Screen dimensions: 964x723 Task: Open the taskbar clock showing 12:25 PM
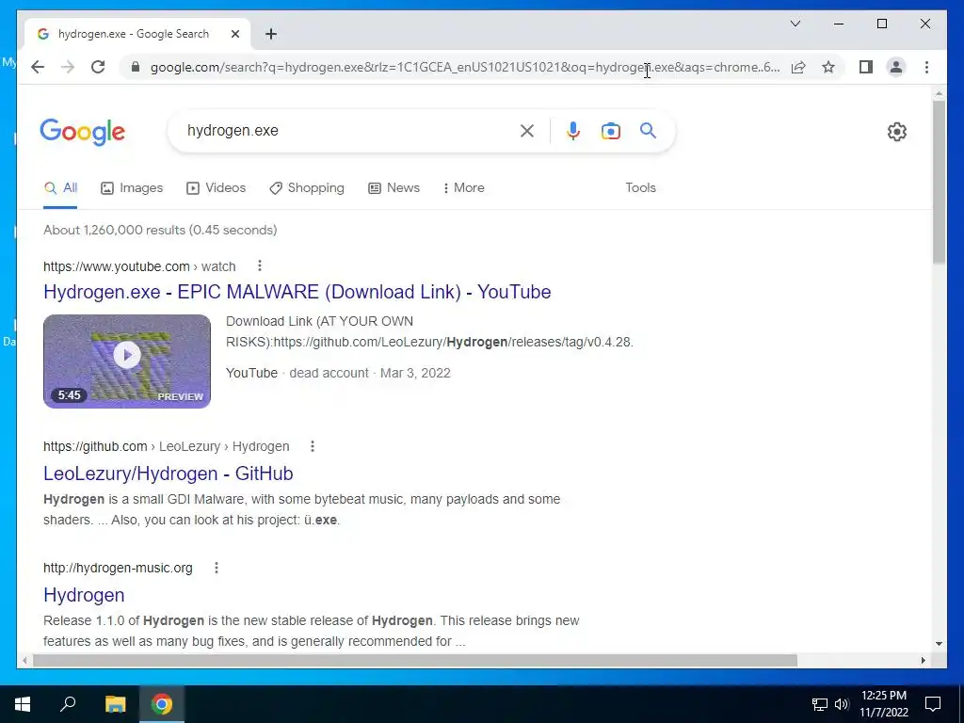[883, 704]
